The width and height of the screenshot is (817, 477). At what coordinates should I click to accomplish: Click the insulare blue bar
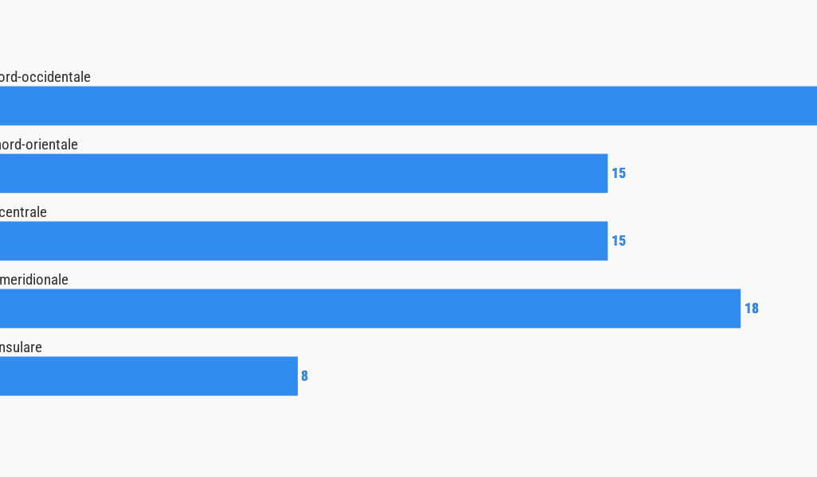point(148,376)
